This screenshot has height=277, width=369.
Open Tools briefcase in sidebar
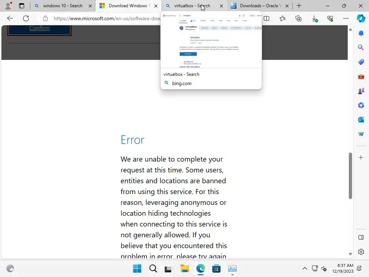pyautogui.click(x=361, y=76)
